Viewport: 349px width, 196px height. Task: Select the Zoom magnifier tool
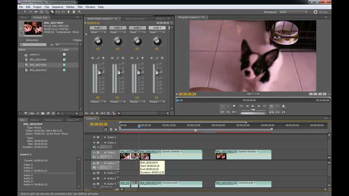click(79, 12)
